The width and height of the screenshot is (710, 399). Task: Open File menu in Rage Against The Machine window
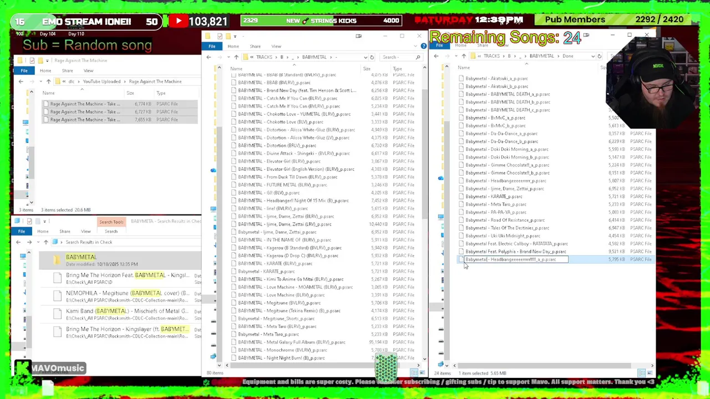pos(24,70)
